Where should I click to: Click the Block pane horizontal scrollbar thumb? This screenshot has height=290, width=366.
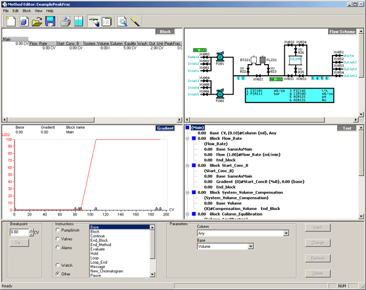click(51, 120)
